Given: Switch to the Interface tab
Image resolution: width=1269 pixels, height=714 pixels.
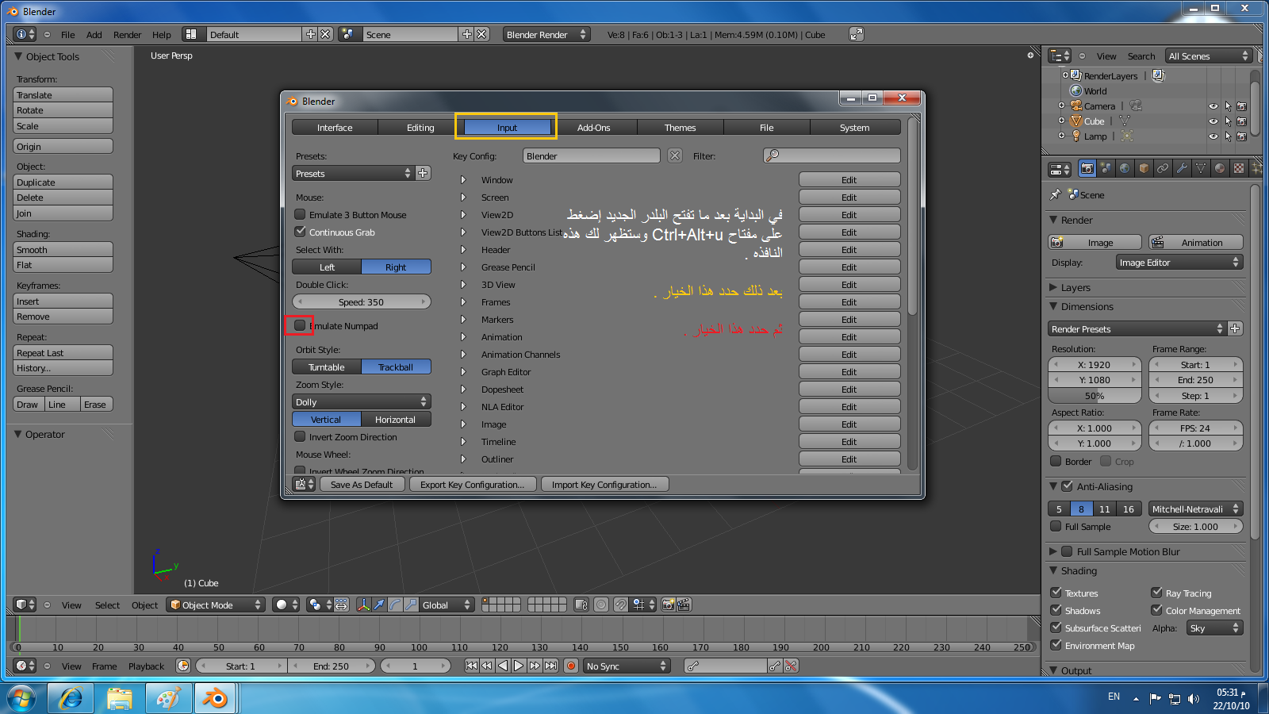Looking at the screenshot, I should tap(335, 127).
